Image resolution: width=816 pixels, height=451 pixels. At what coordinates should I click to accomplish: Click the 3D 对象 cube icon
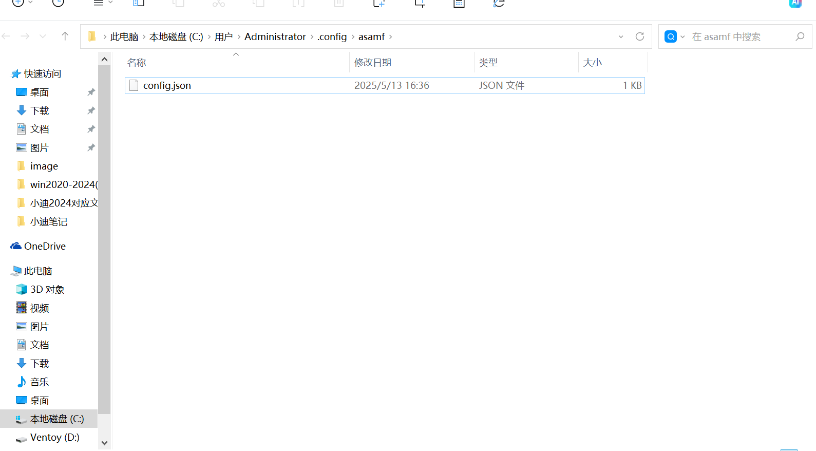pos(22,289)
